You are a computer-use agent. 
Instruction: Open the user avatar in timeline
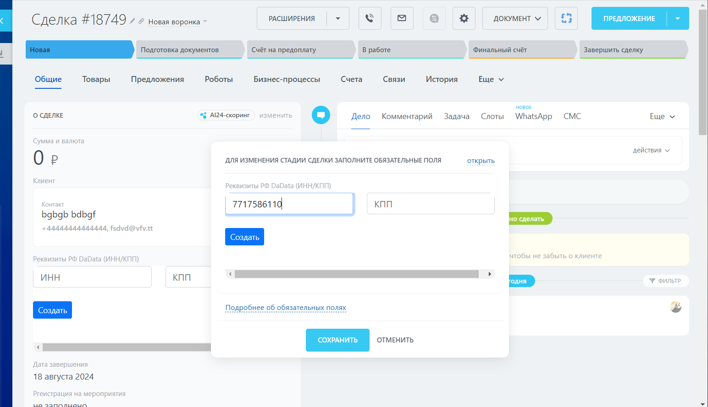tap(675, 307)
